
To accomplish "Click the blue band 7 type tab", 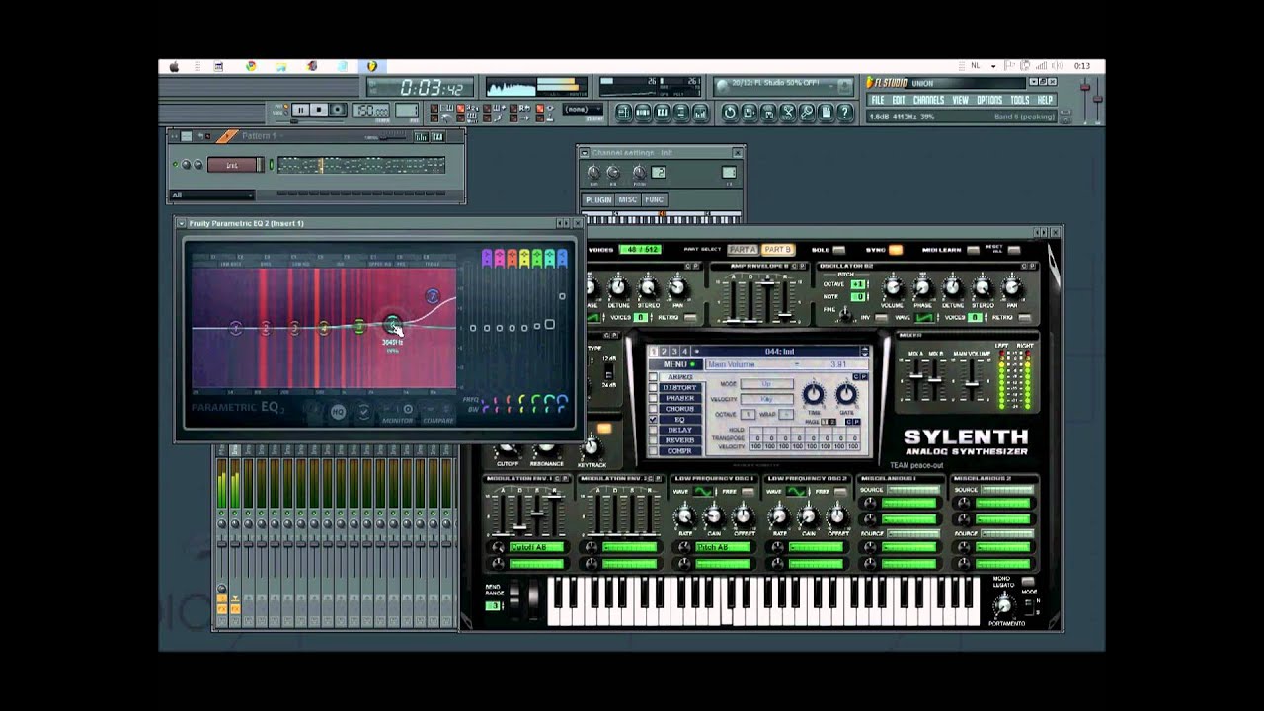I will pyautogui.click(x=562, y=259).
